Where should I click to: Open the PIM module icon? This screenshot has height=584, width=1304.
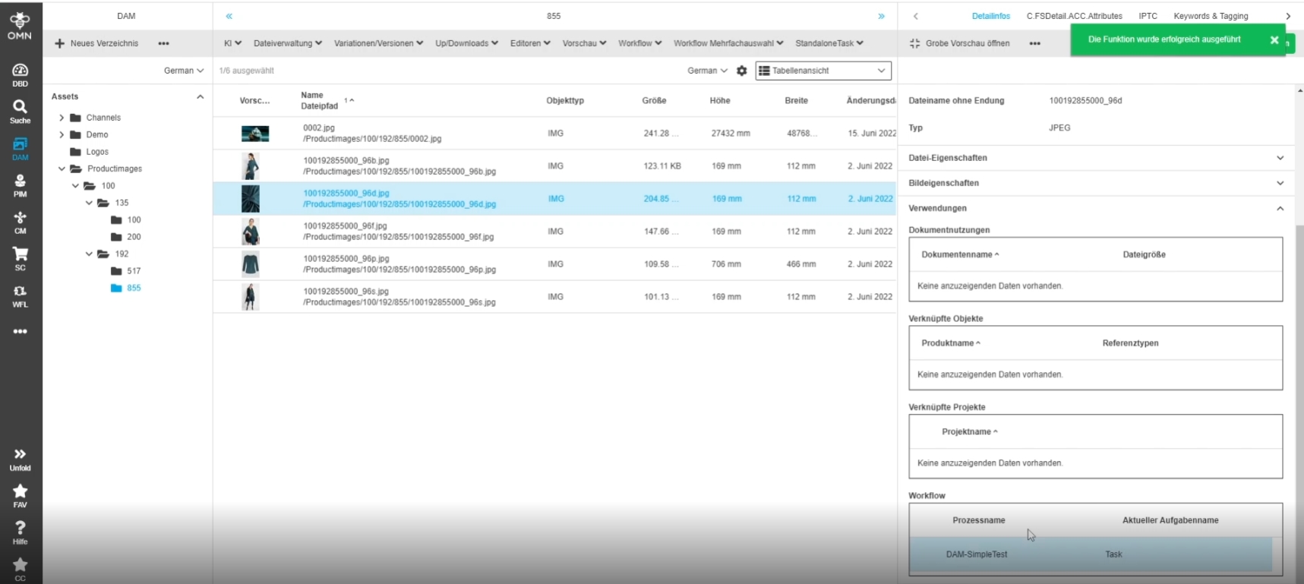click(x=21, y=185)
